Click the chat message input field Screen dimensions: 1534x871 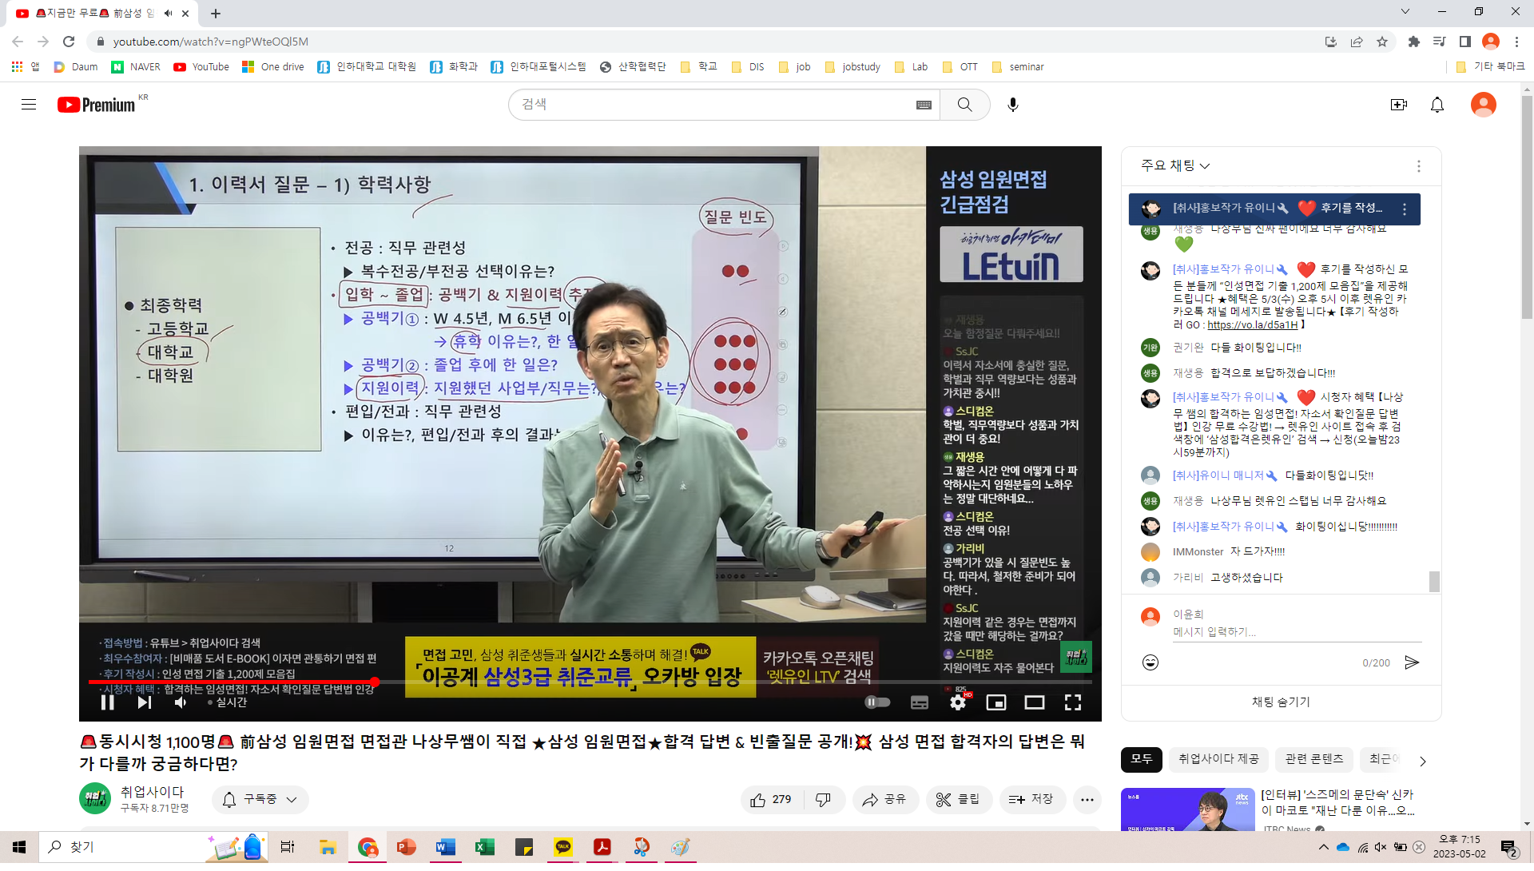tap(1297, 632)
